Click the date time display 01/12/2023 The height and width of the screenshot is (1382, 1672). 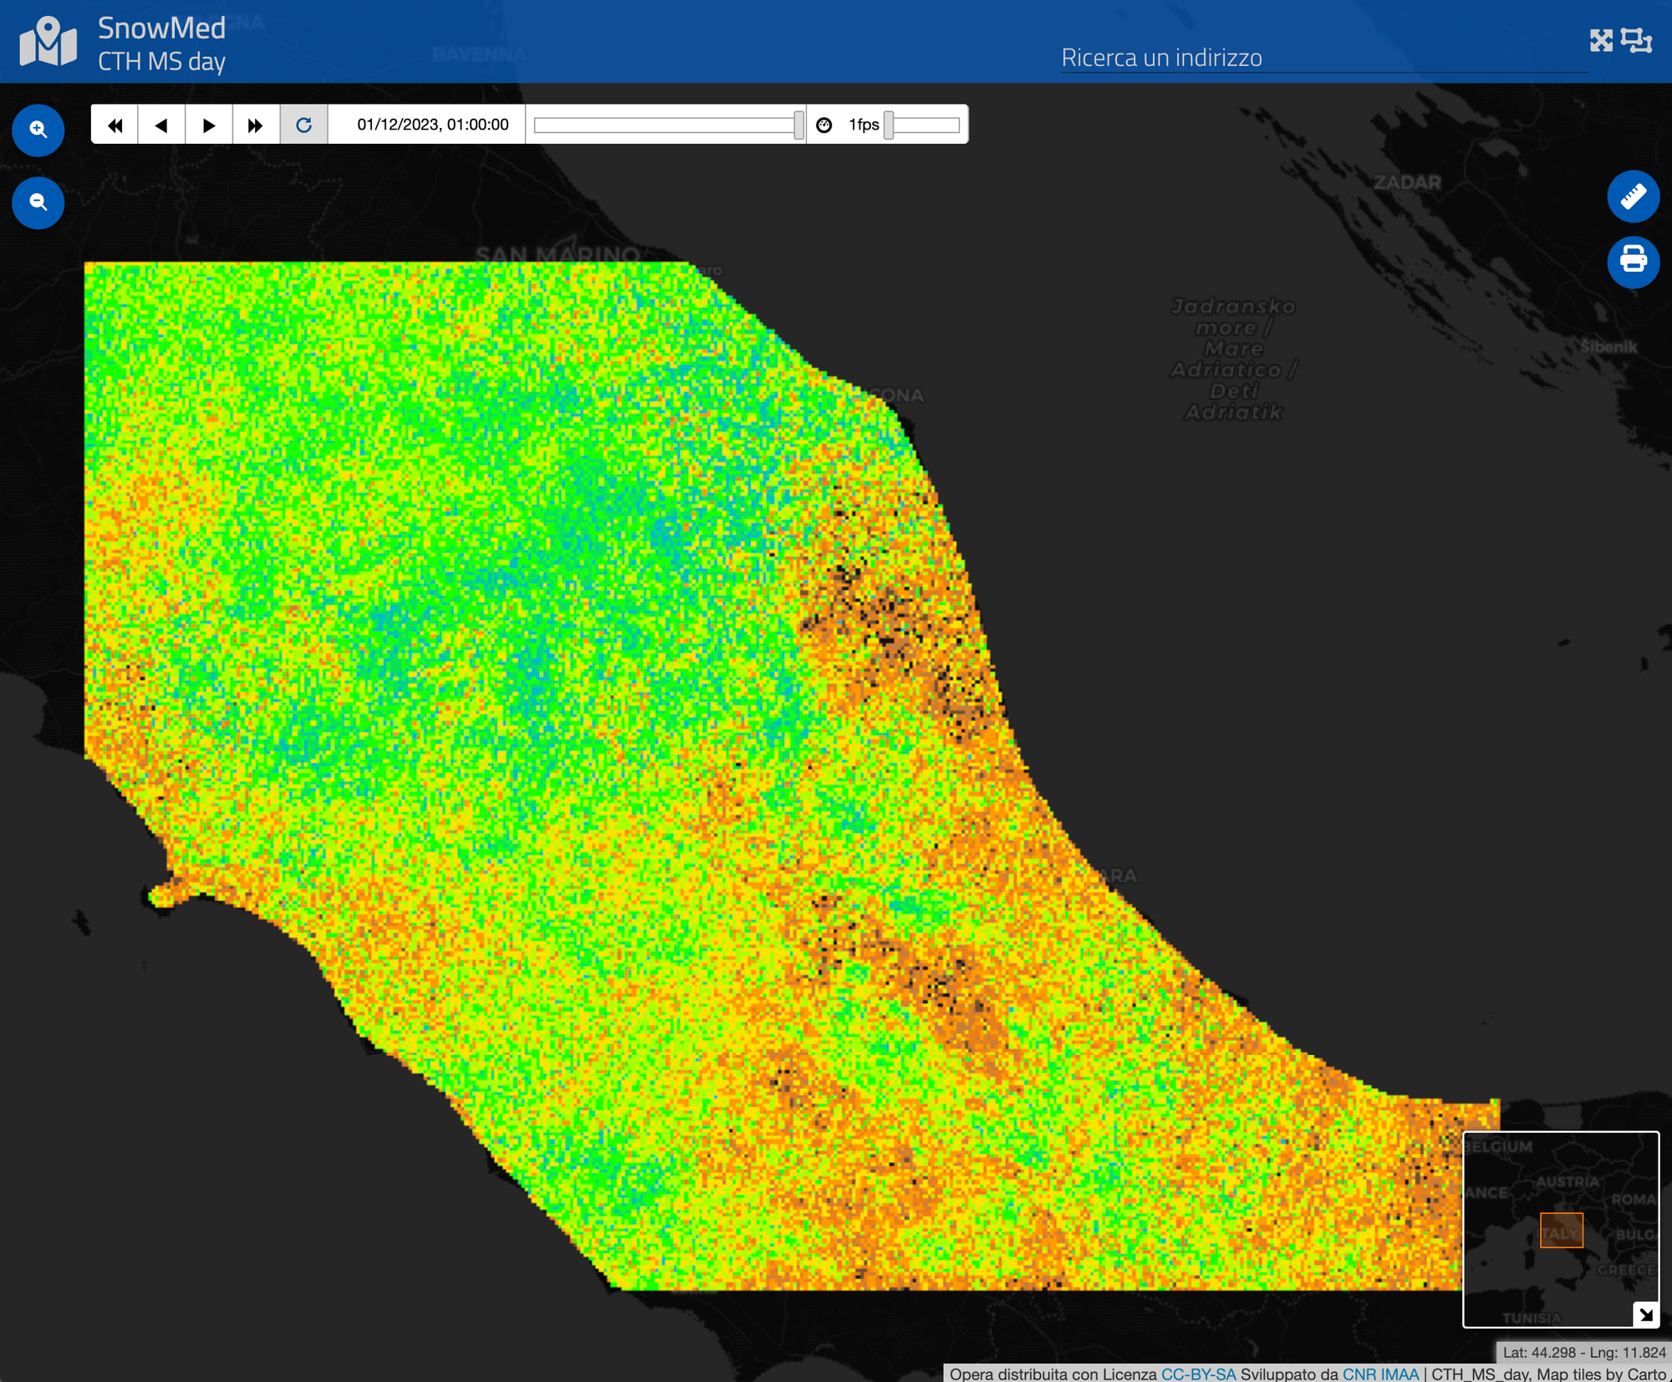point(432,125)
